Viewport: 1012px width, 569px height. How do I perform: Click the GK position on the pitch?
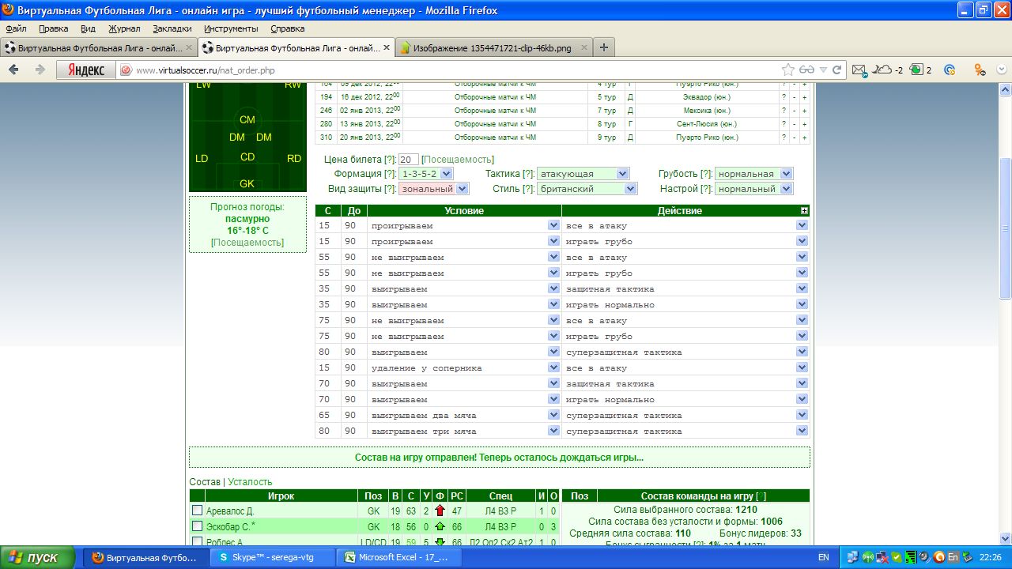pyautogui.click(x=247, y=183)
